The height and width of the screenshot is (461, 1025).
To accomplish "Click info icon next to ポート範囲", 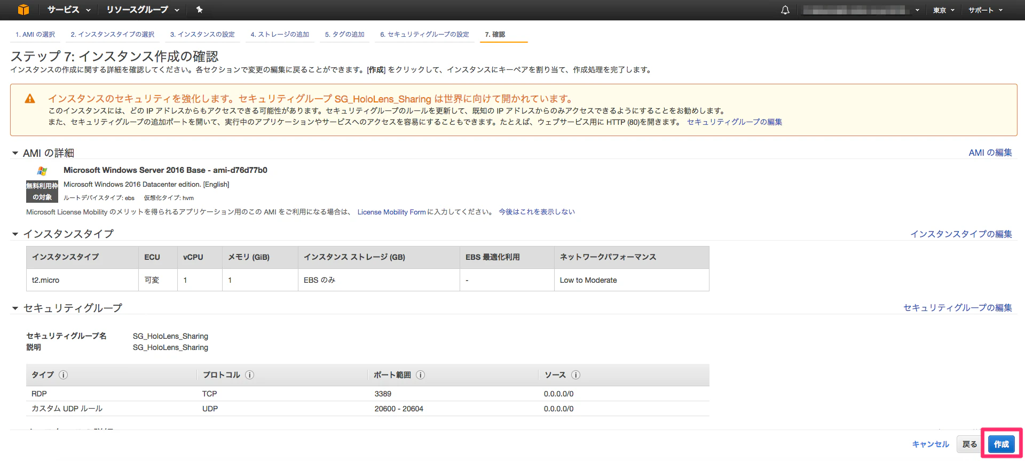I will tap(420, 375).
